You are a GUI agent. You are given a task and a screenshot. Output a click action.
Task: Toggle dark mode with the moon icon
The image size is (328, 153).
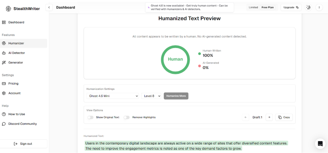coord(308,8)
